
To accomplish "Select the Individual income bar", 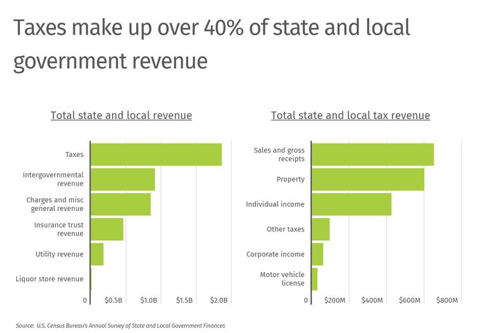I will pyautogui.click(x=351, y=204).
